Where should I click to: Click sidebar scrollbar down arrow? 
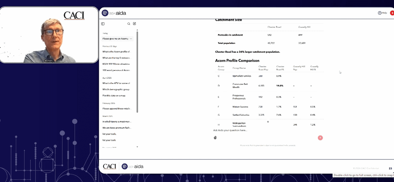137,147
